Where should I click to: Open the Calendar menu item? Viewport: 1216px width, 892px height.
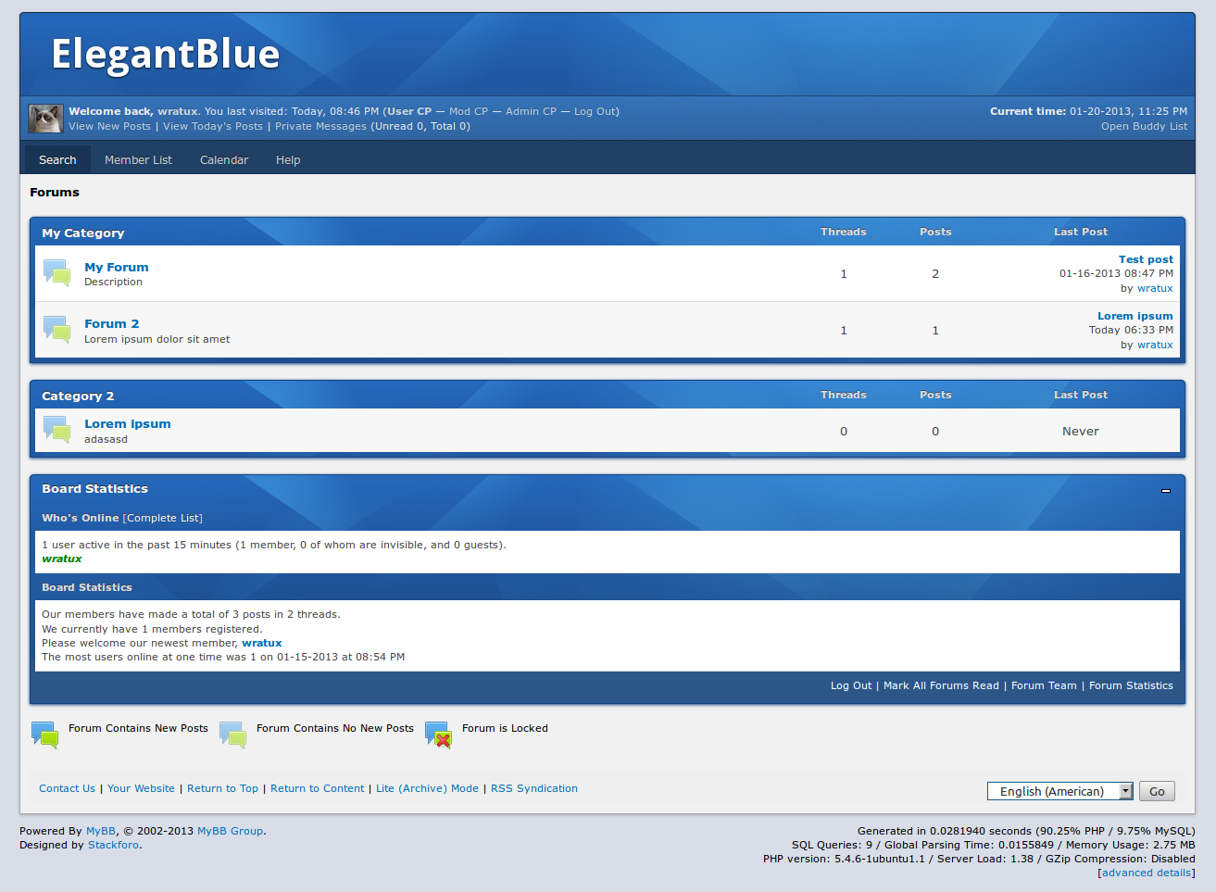click(x=224, y=160)
